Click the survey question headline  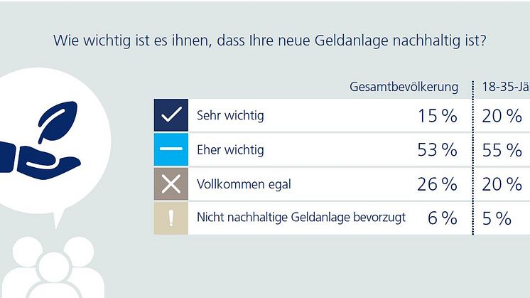(x=270, y=41)
